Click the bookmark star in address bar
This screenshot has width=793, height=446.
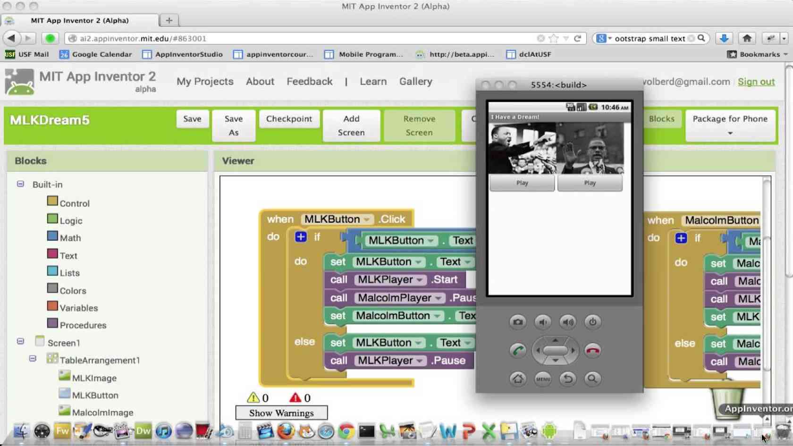pos(554,38)
